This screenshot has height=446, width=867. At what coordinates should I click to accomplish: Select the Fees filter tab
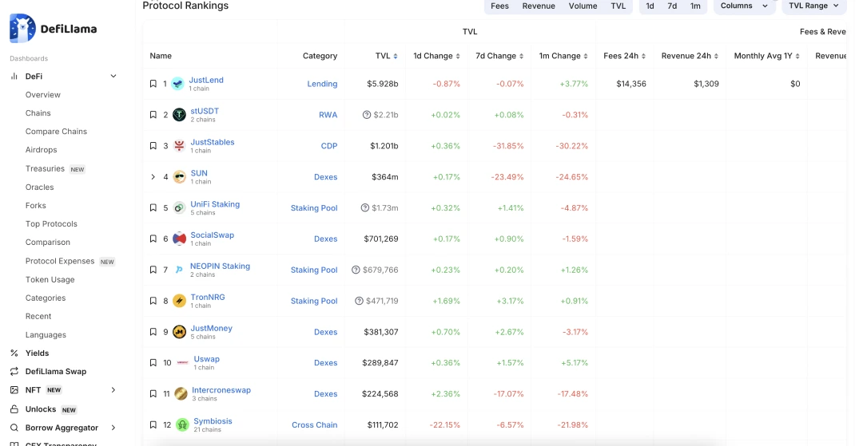[x=500, y=6]
